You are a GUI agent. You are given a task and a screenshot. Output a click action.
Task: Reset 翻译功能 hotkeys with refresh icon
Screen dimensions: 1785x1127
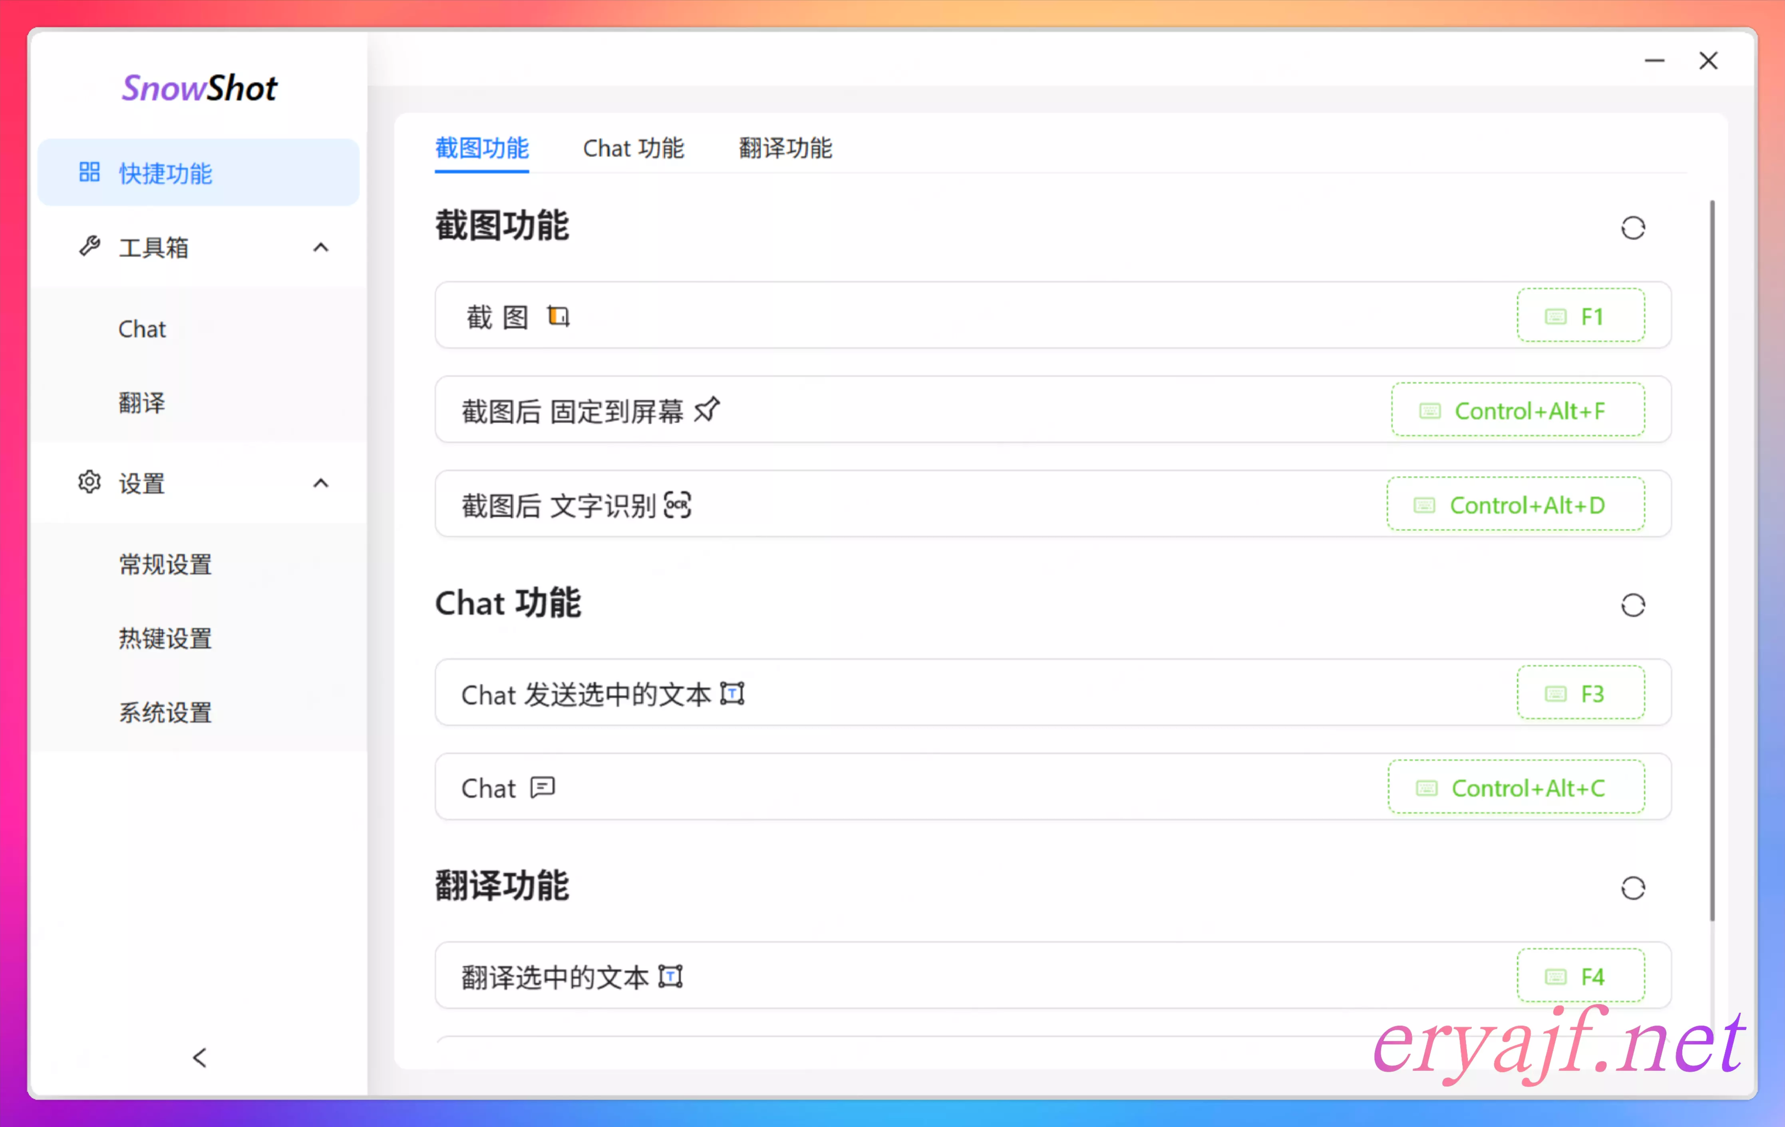[x=1632, y=888]
